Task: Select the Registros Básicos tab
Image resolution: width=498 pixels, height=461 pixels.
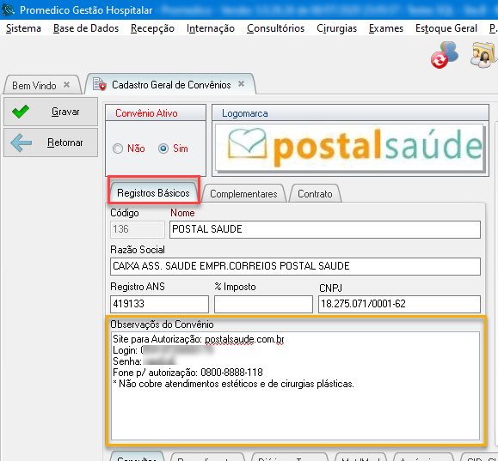Action: 153,193
